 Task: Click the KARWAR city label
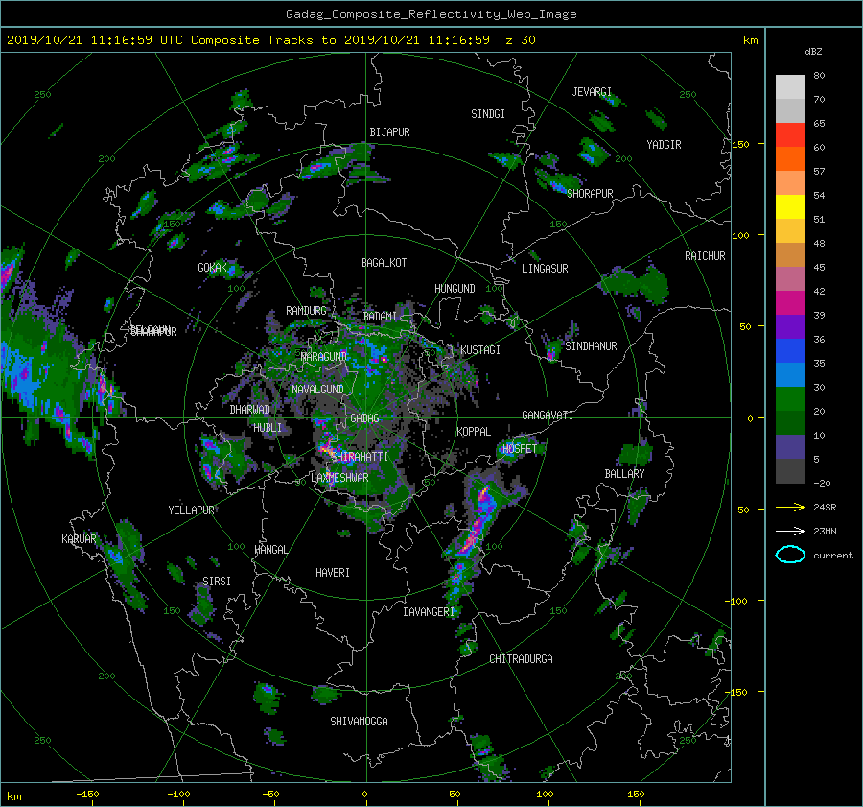79,539
